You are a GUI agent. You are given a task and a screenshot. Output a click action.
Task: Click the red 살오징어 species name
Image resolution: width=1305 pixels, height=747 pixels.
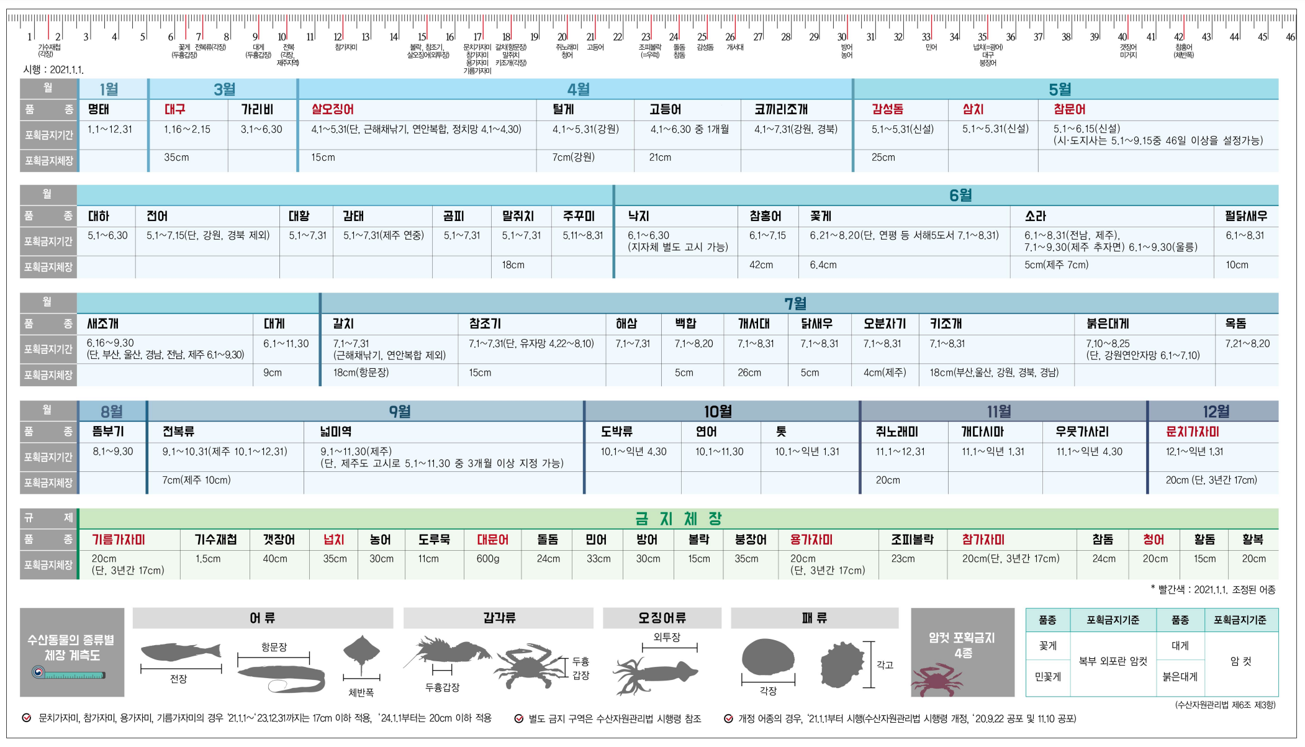click(332, 110)
